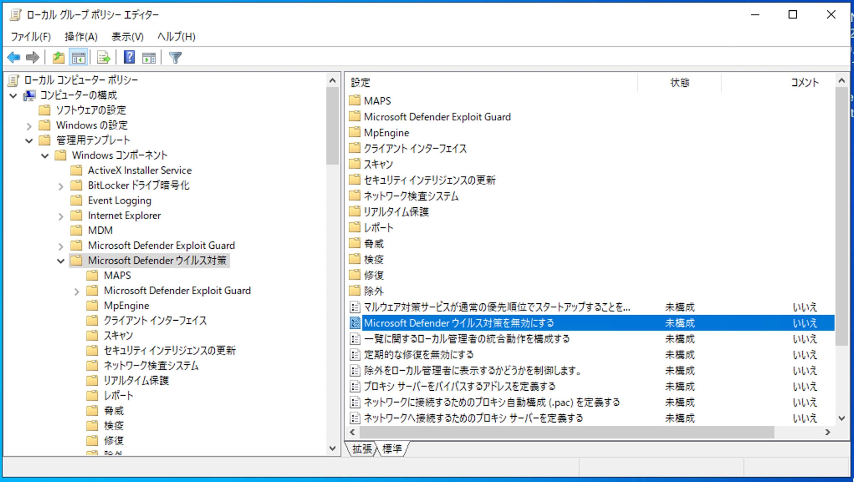The height and width of the screenshot is (482, 854).
Task: Switch to the 標準 tab
Action: [x=393, y=449]
